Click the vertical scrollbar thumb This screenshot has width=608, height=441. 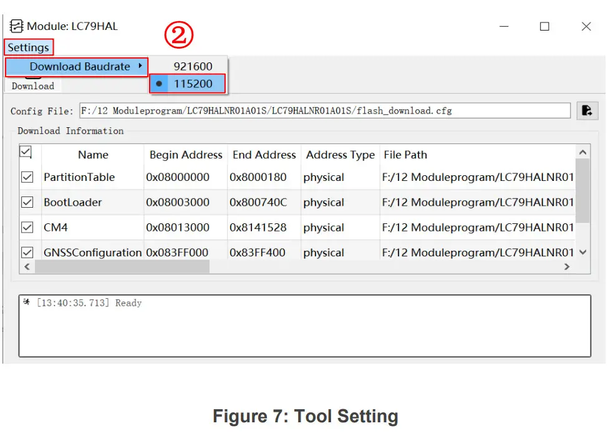[583, 191]
